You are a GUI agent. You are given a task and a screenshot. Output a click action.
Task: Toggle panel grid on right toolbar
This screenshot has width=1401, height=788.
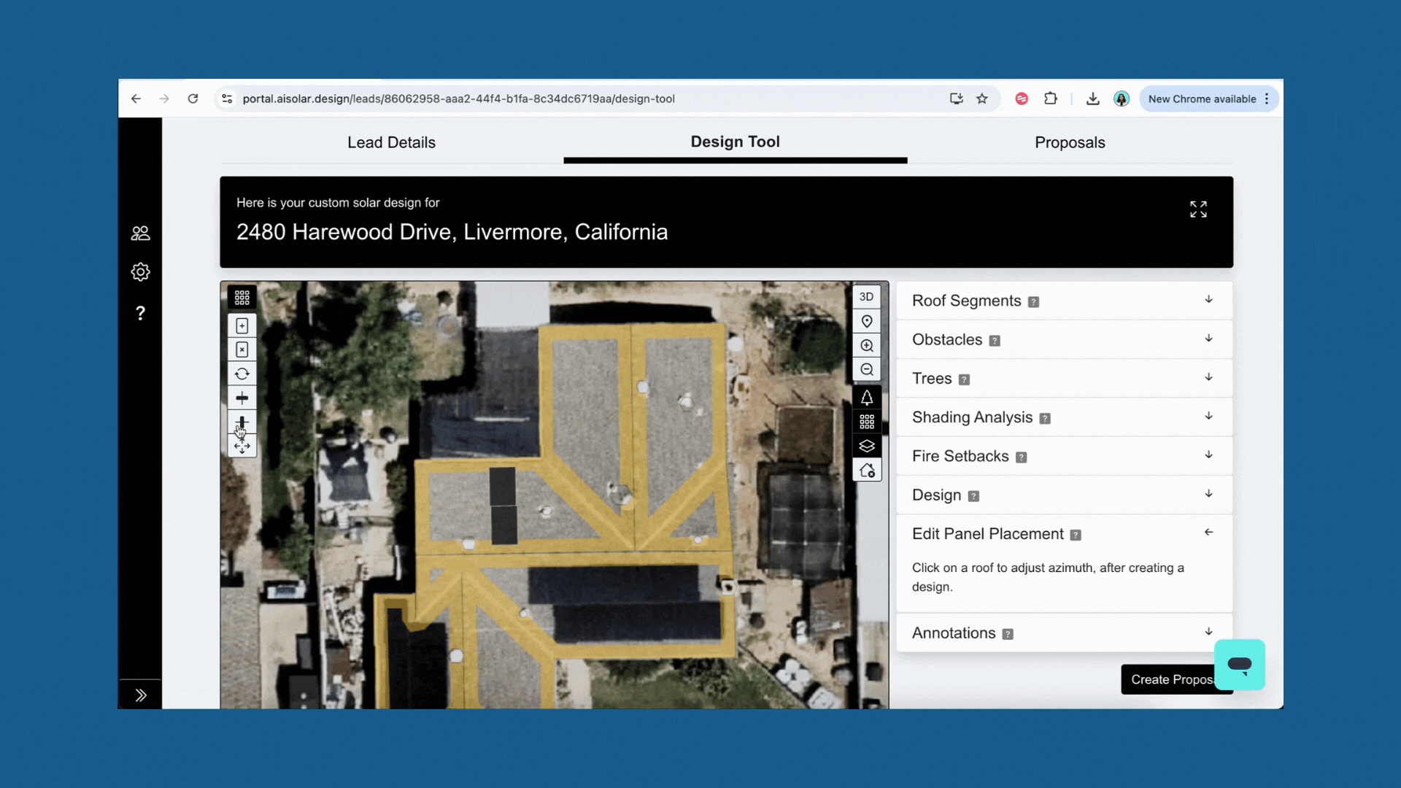[867, 422]
